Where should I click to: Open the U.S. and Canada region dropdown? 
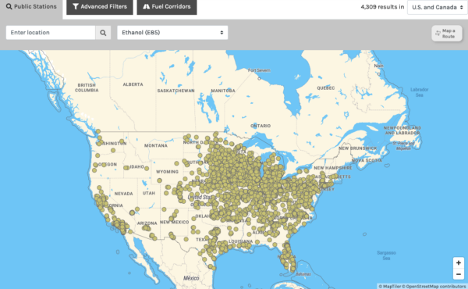[x=438, y=7]
